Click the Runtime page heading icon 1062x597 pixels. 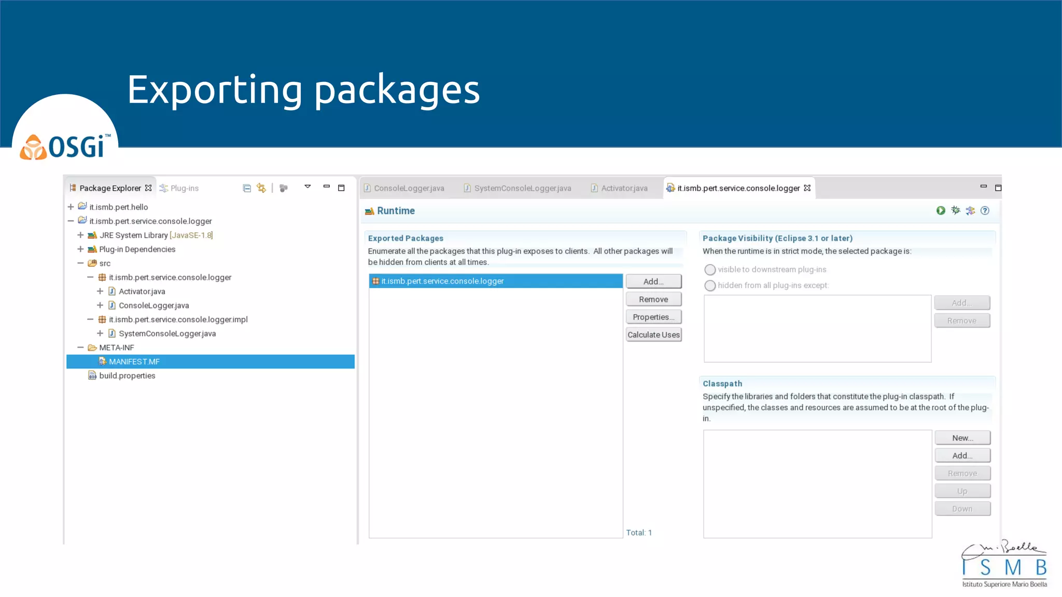[x=369, y=211]
